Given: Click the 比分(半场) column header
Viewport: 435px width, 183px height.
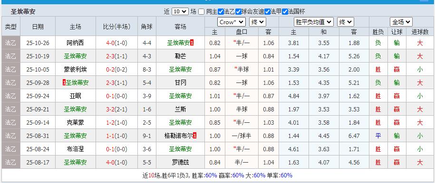Looking at the screenshot, I should tap(116, 27).
